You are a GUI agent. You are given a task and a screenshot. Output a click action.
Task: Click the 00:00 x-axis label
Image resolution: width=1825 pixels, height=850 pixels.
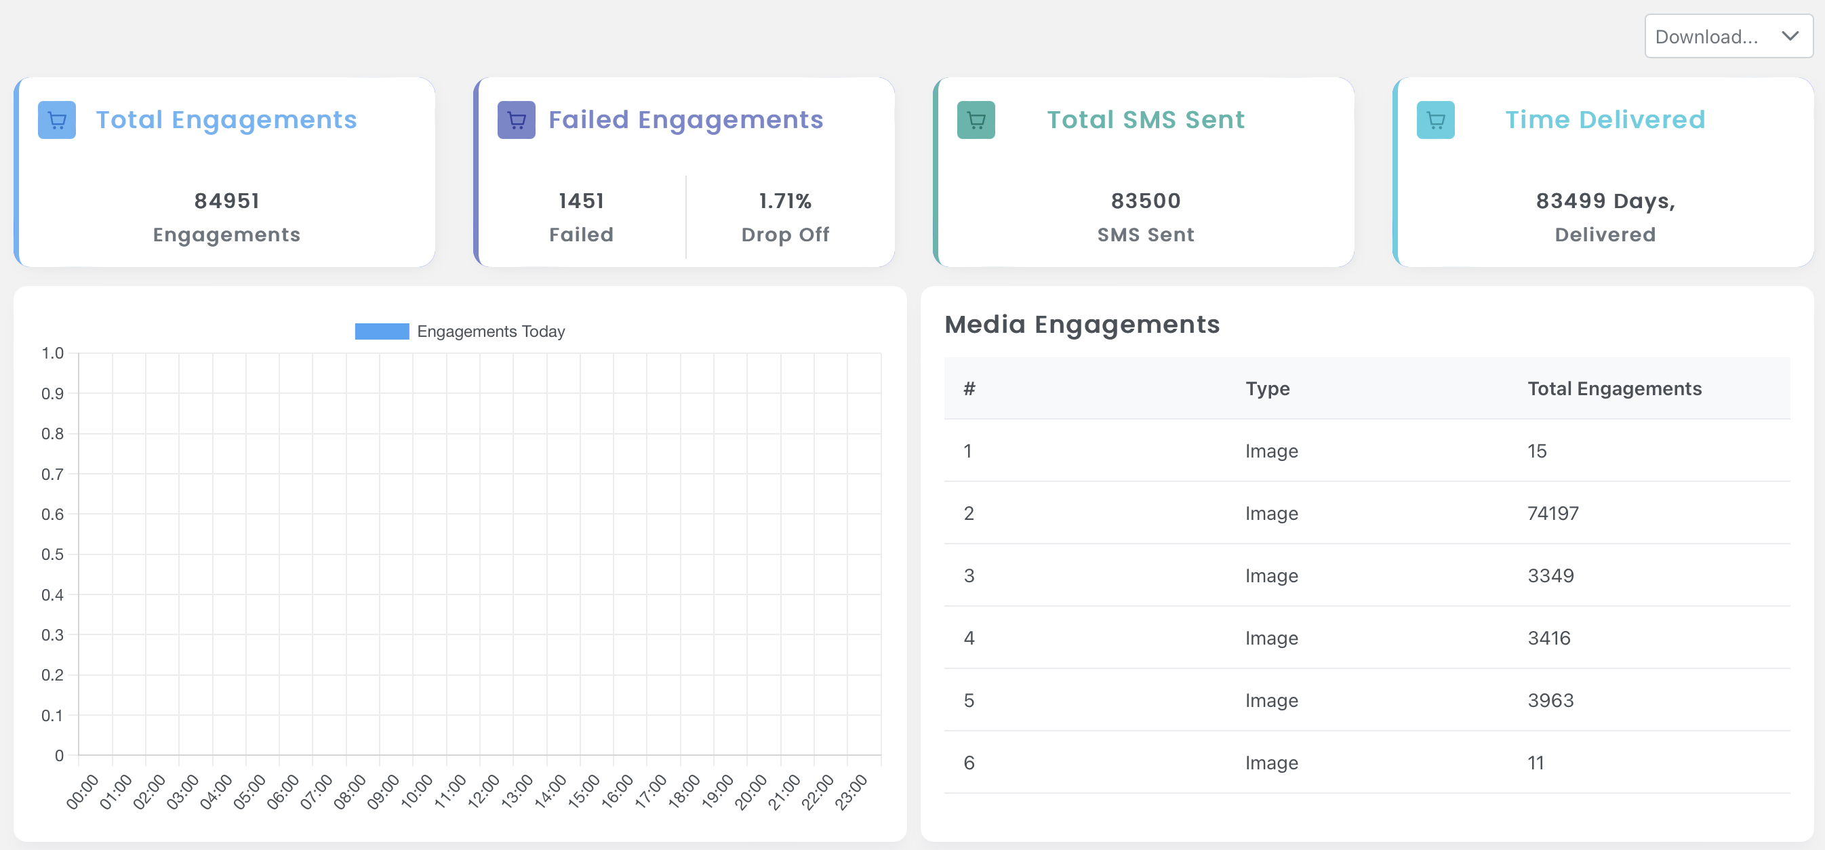[x=83, y=791]
